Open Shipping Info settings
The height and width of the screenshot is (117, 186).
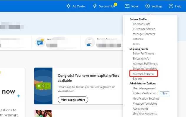pos(141,59)
